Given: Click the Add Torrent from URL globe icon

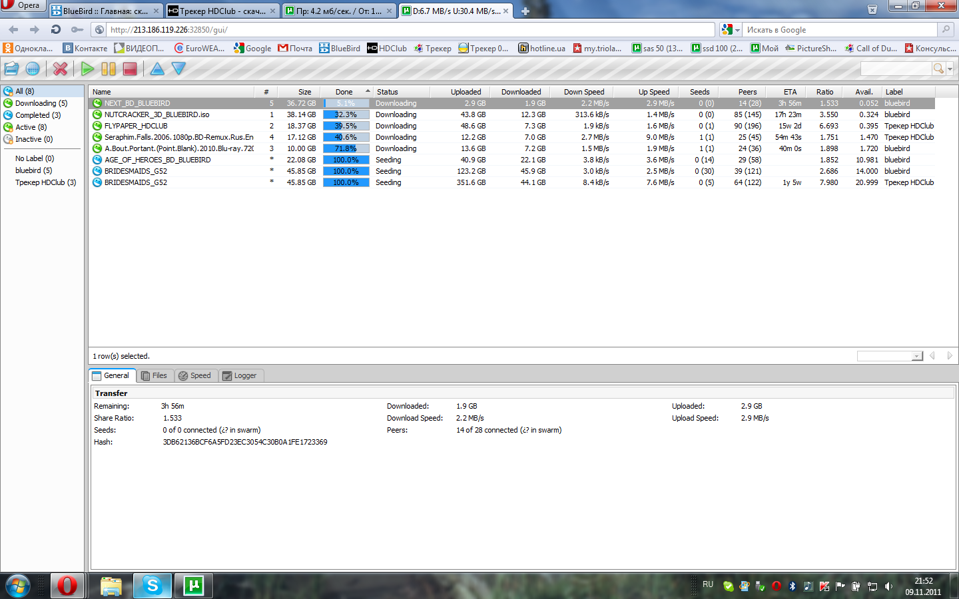Looking at the screenshot, I should (32, 69).
